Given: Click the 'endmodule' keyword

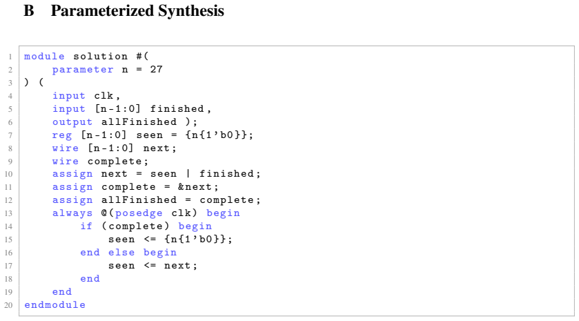Looking at the screenshot, I should 55,304.
